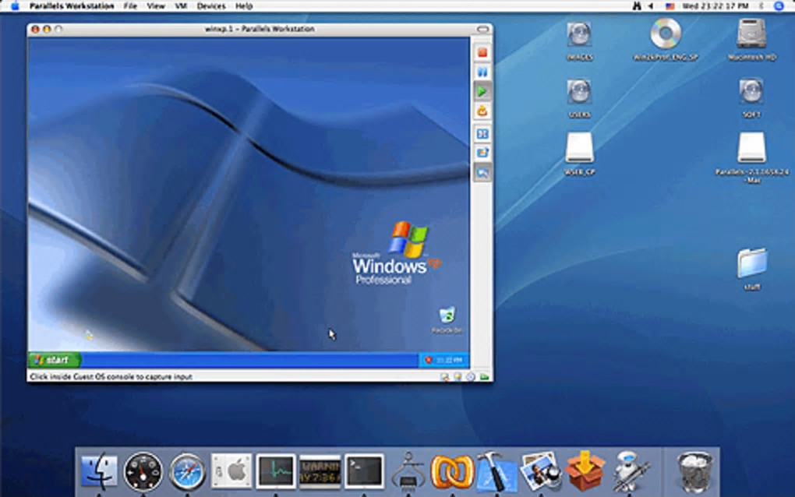Open Spotlight search in the menu bar
795x497 pixels.
click(x=779, y=6)
